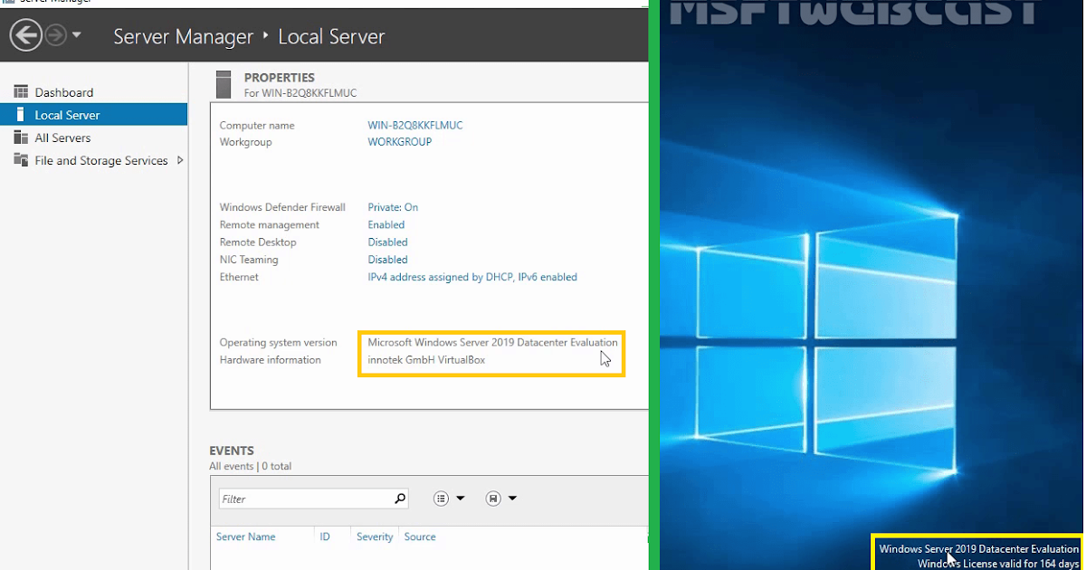Select the Dashboard icon in the sidebar

pos(20,91)
